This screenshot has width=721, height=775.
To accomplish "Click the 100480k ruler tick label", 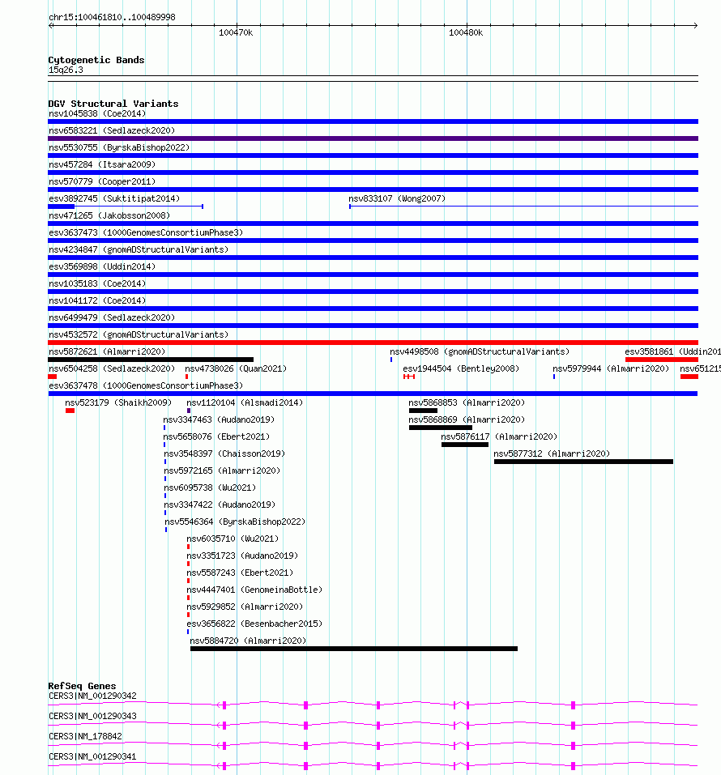I will click(x=466, y=33).
